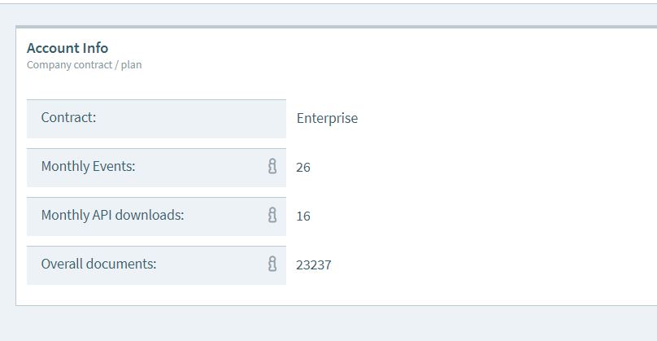Select the Monthly API downloads label
657x341 pixels.
click(x=112, y=215)
